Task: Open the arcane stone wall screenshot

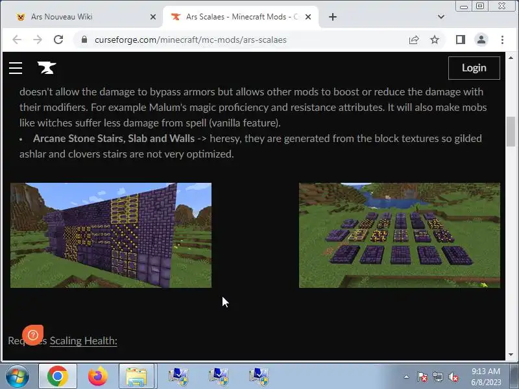Action: coord(111,235)
